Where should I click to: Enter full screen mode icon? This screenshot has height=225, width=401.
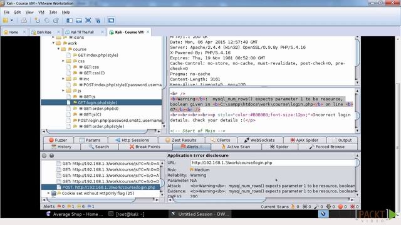pos(88,21)
